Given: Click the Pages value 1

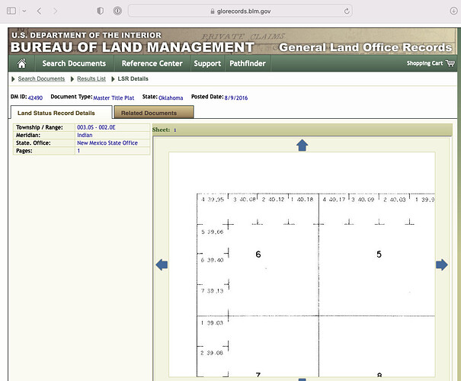Looking at the screenshot, I should click(x=78, y=151).
